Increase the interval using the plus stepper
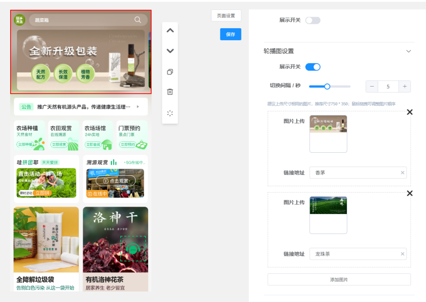The height and width of the screenshot is (302, 426). [405, 87]
